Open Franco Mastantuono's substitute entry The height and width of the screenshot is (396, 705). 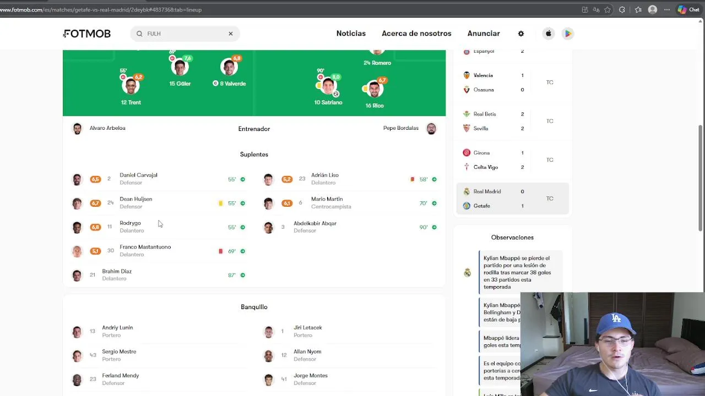pyautogui.click(x=159, y=251)
